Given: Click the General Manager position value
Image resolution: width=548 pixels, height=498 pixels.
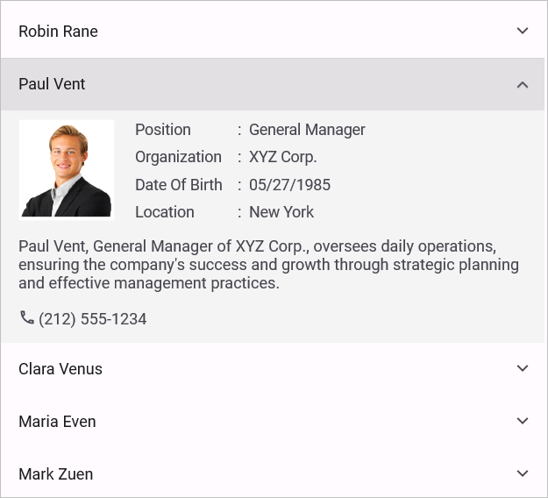Looking at the screenshot, I should click(x=307, y=130).
